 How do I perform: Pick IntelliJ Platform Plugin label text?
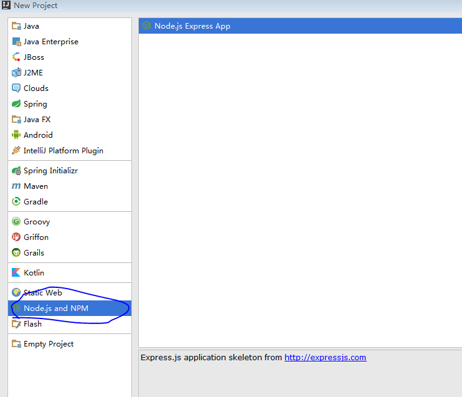[x=64, y=151]
